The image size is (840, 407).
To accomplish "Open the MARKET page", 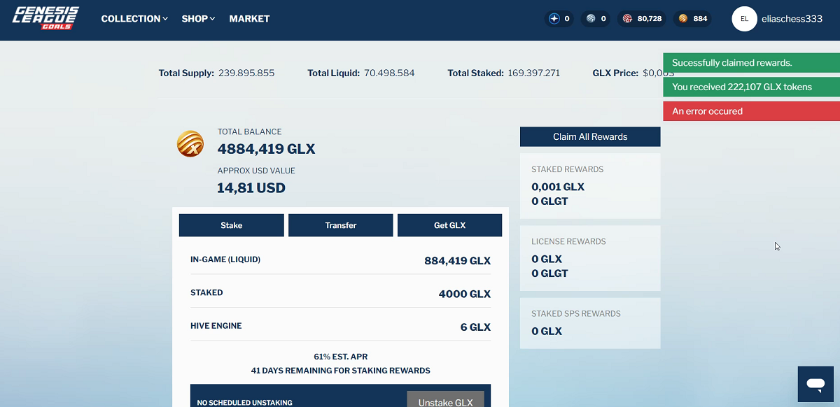I will [249, 19].
